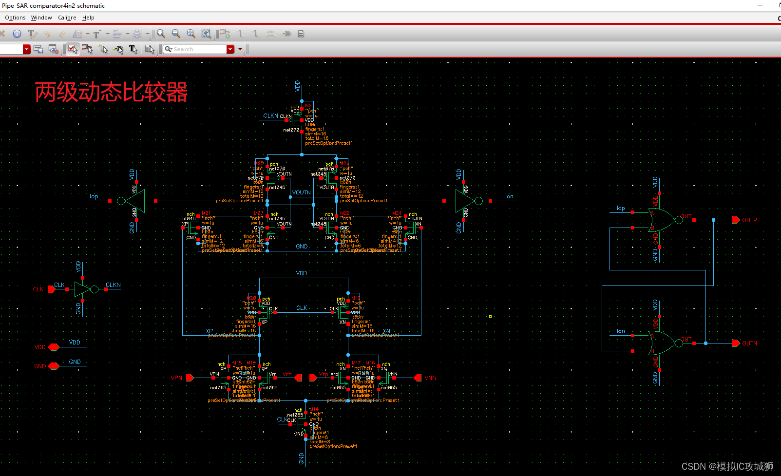Click the Undo arrow icon

tap(47, 34)
